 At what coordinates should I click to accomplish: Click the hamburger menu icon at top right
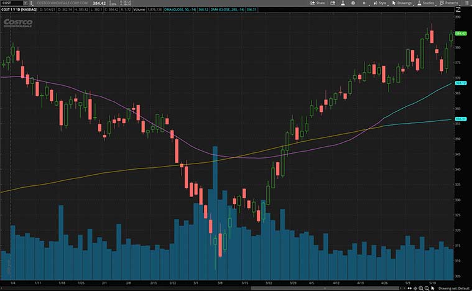point(467,3)
